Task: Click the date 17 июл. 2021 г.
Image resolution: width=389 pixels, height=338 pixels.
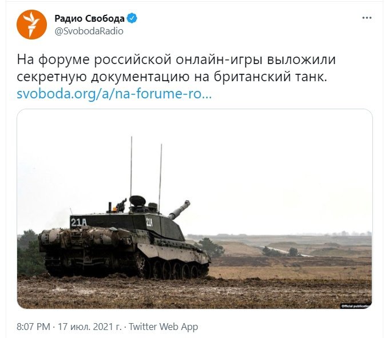Action: (90, 327)
